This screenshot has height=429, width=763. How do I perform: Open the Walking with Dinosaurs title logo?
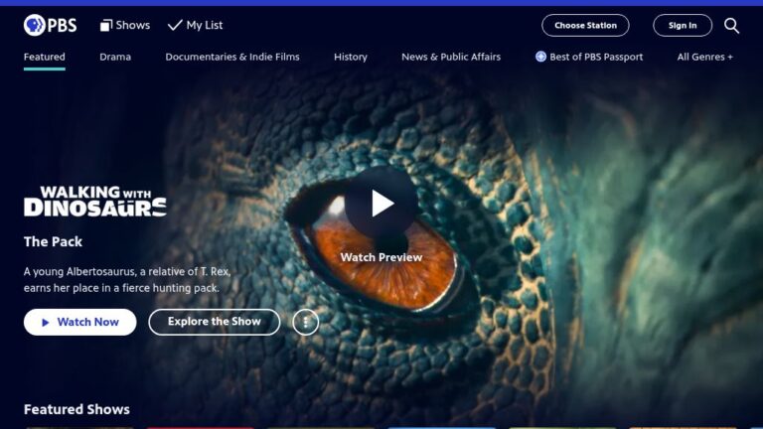click(95, 202)
